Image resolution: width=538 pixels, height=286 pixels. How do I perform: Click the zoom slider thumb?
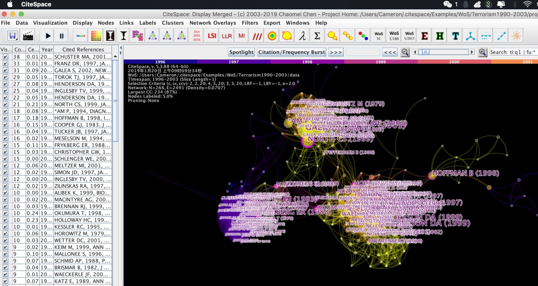[x=426, y=52]
